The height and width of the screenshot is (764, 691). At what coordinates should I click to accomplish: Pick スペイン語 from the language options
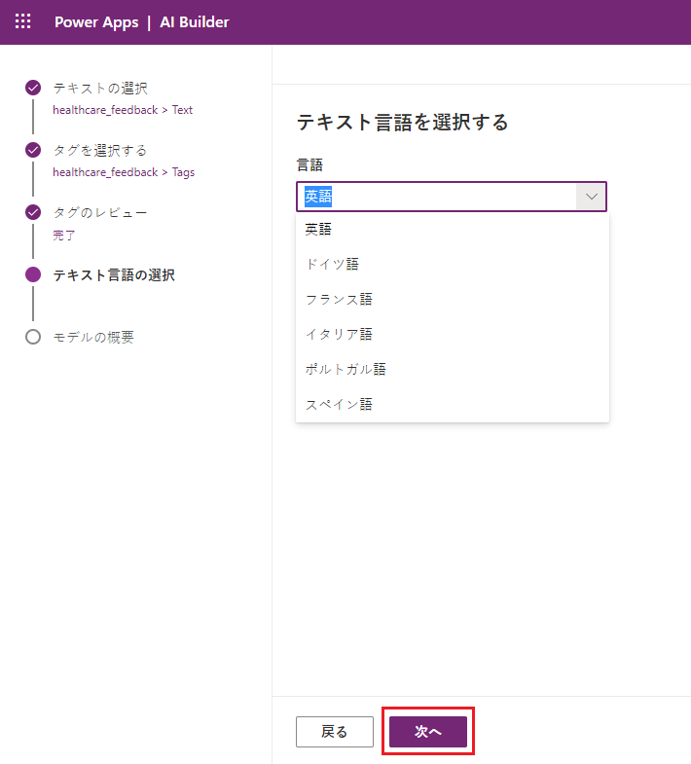pyautogui.click(x=339, y=405)
